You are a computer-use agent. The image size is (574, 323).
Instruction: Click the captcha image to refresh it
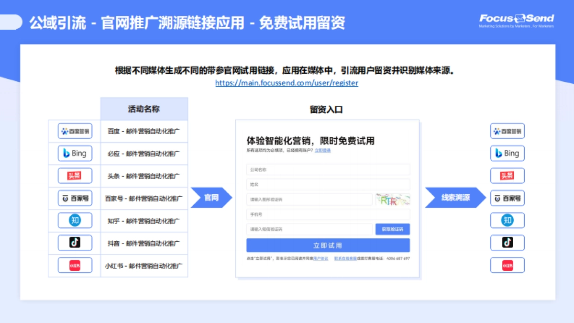coord(392,199)
